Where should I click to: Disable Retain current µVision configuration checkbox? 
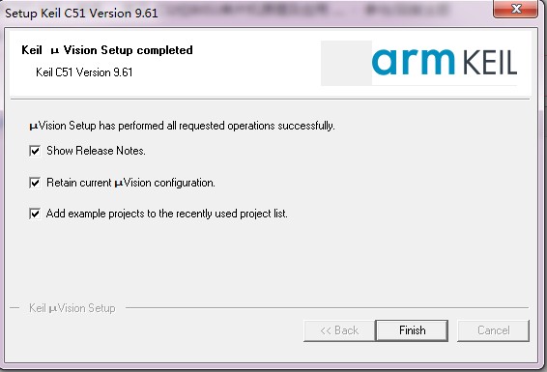35,183
